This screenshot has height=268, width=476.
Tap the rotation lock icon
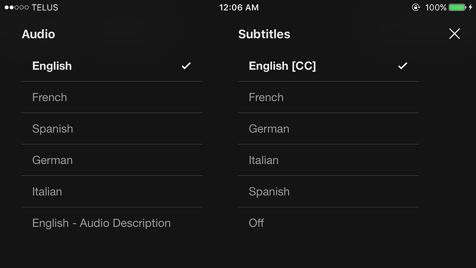pos(416,7)
